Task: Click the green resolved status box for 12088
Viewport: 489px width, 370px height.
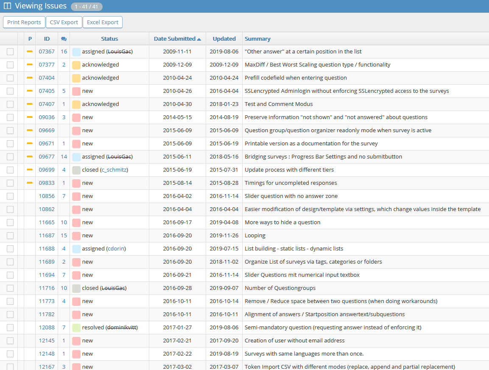Action: (x=76, y=328)
